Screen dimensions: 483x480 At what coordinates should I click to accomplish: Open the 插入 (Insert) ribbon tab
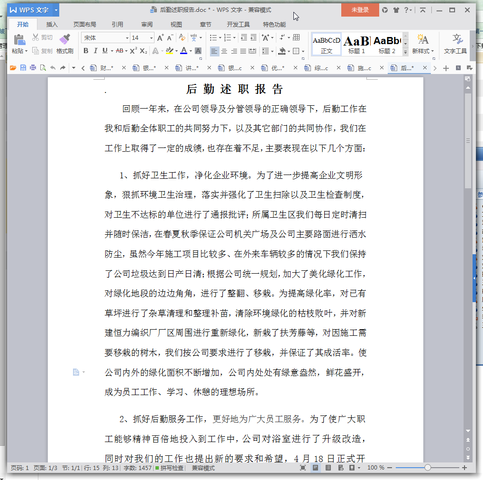click(52, 24)
